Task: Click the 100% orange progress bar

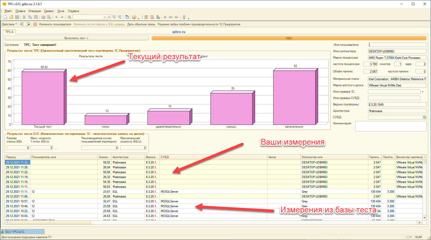Action: (x=289, y=38)
